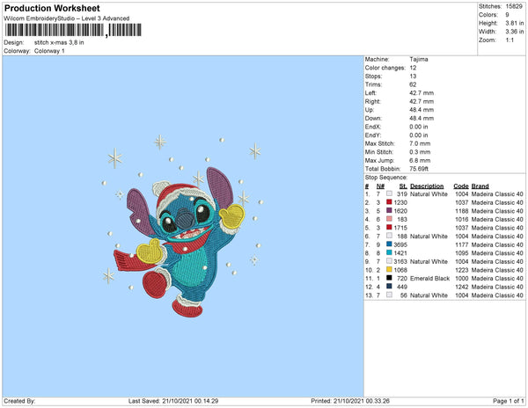Image resolution: width=528 pixels, height=408 pixels.
Task: Select the white swatch beside 3163 stitches
Action: pos(389,261)
